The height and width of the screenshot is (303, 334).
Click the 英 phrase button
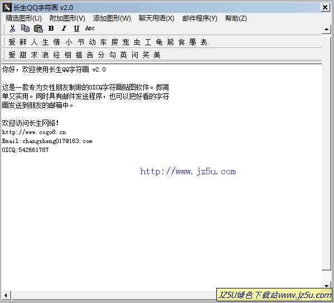pos(124,55)
